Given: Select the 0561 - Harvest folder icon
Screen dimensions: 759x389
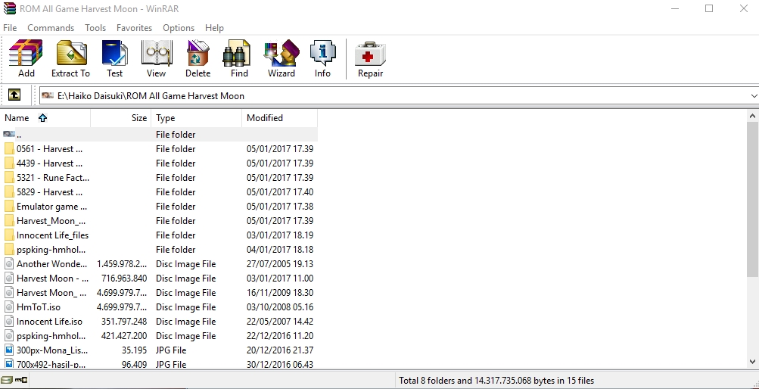Looking at the screenshot, I should pyautogui.click(x=9, y=149).
